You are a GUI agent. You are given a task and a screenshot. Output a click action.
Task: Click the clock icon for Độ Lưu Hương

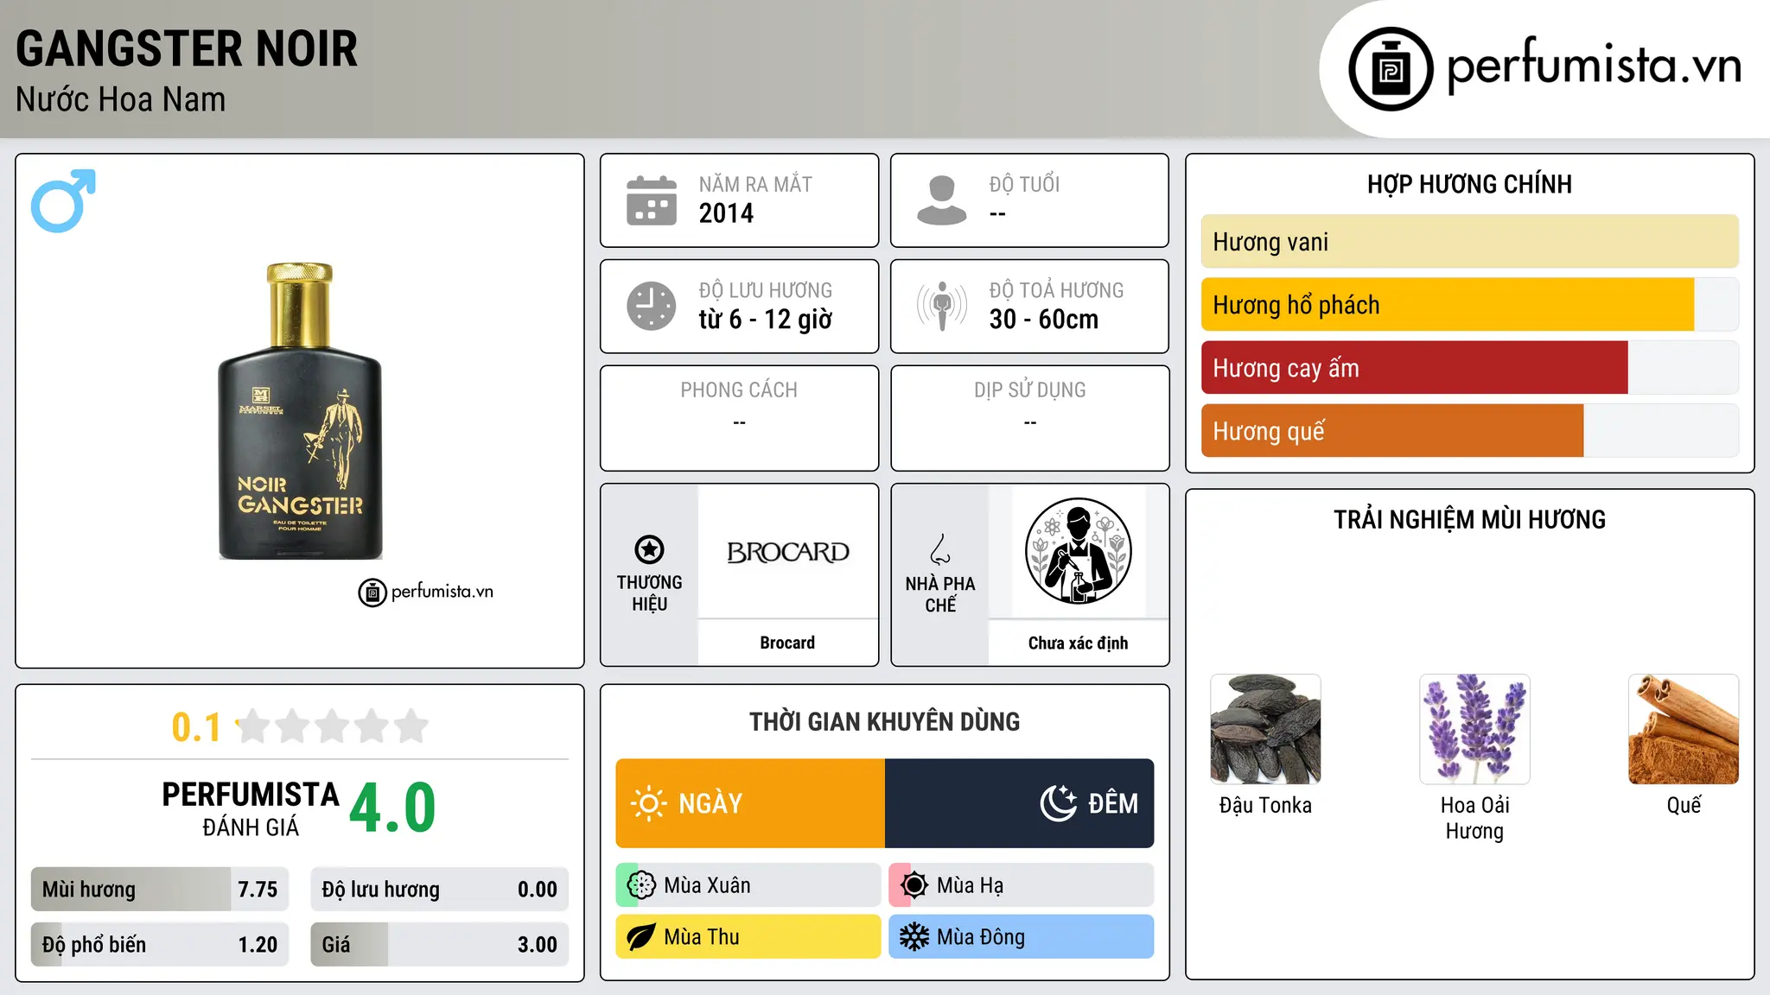tap(652, 306)
